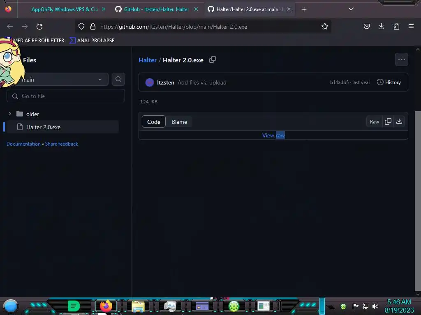Image resolution: width=421 pixels, height=315 pixels.
Task: Click the browser forward arrow
Action: tap(25, 27)
